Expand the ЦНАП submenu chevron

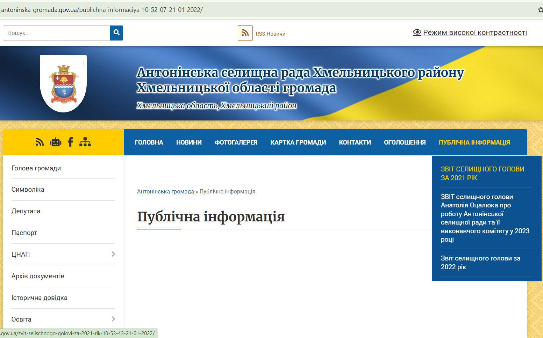[113, 254]
